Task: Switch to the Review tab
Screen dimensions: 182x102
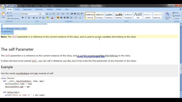Action: (x=59, y=9)
